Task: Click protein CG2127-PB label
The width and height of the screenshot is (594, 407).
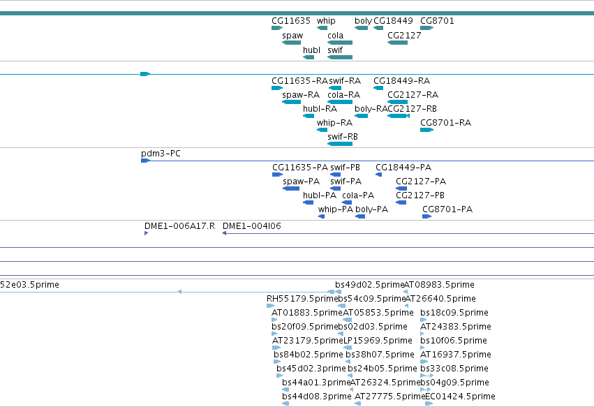Action: (420, 195)
